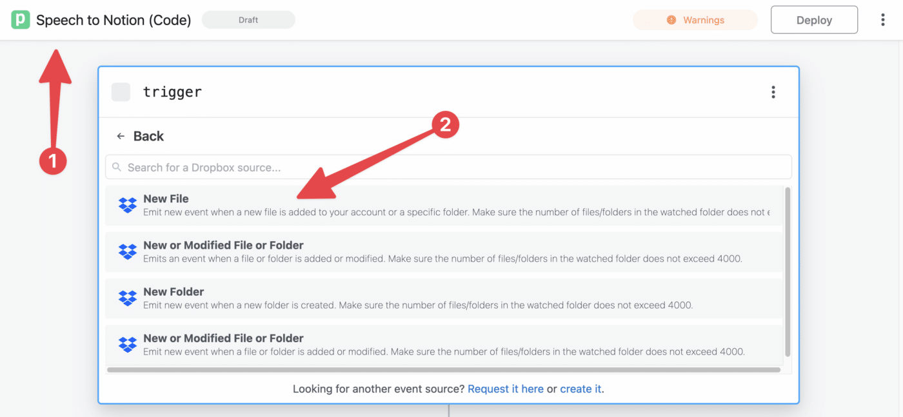This screenshot has height=417, width=903.
Task: Click the green Pipedream logo icon
Action: pos(21,20)
